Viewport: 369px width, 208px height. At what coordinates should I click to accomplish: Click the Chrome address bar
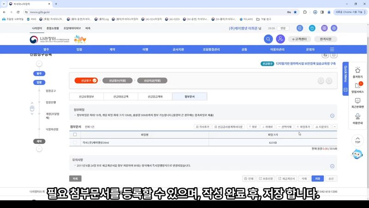(x=155, y=12)
